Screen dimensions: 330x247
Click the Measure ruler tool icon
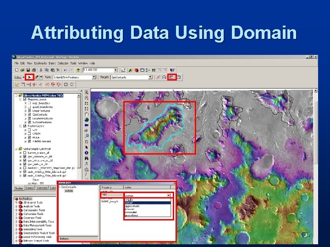(x=86, y=169)
